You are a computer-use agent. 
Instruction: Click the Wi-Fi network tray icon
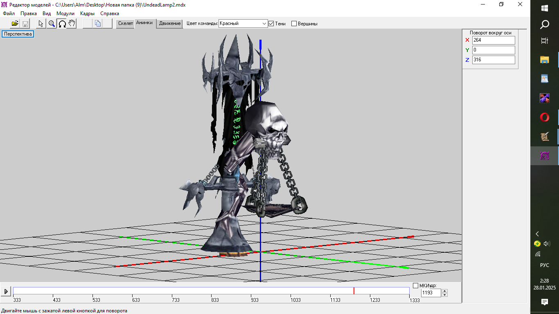pos(537,254)
